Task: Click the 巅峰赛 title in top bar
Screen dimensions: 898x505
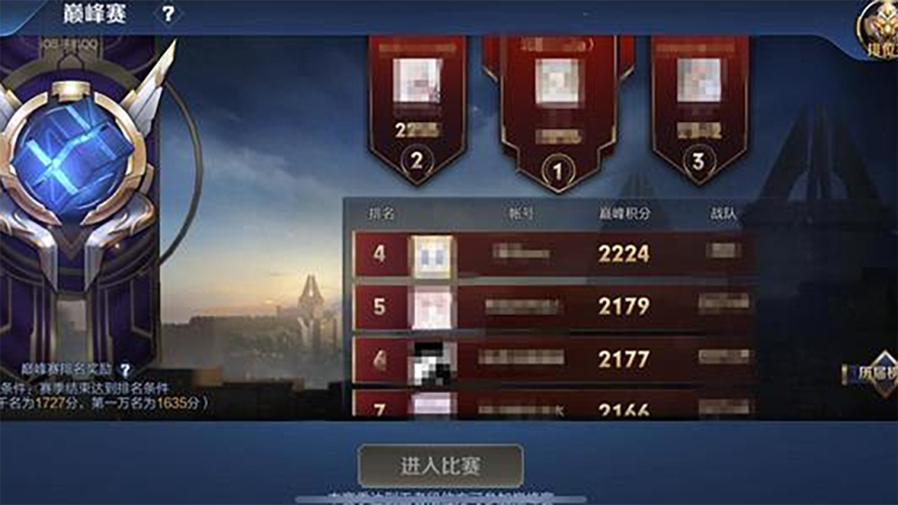Action: (94, 13)
